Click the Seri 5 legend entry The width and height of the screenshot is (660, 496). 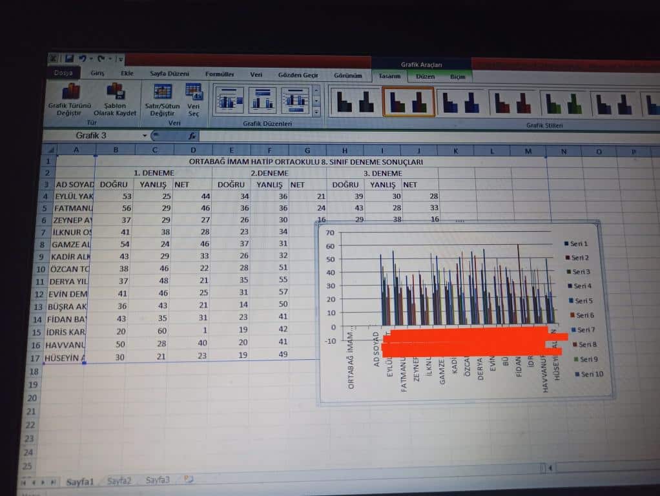point(581,301)
